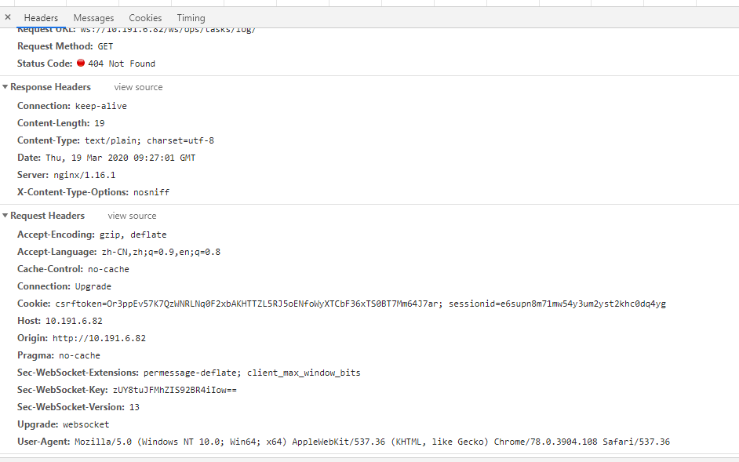Close the request details panel
This screenshot has width=739, height=462.
[8, 17]
